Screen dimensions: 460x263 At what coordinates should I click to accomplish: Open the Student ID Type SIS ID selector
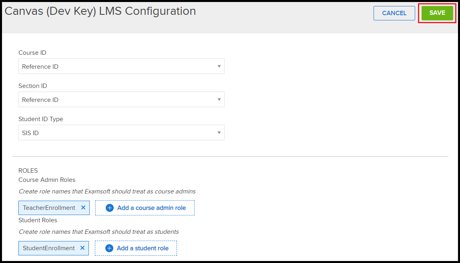point(121,132)
